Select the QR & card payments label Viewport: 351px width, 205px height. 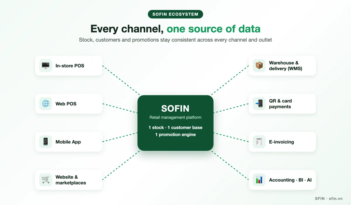tap(281, 104)
